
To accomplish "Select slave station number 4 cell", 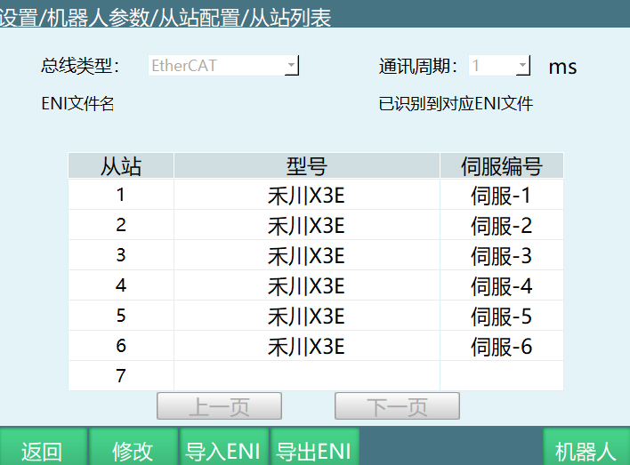I will (121, 285).
